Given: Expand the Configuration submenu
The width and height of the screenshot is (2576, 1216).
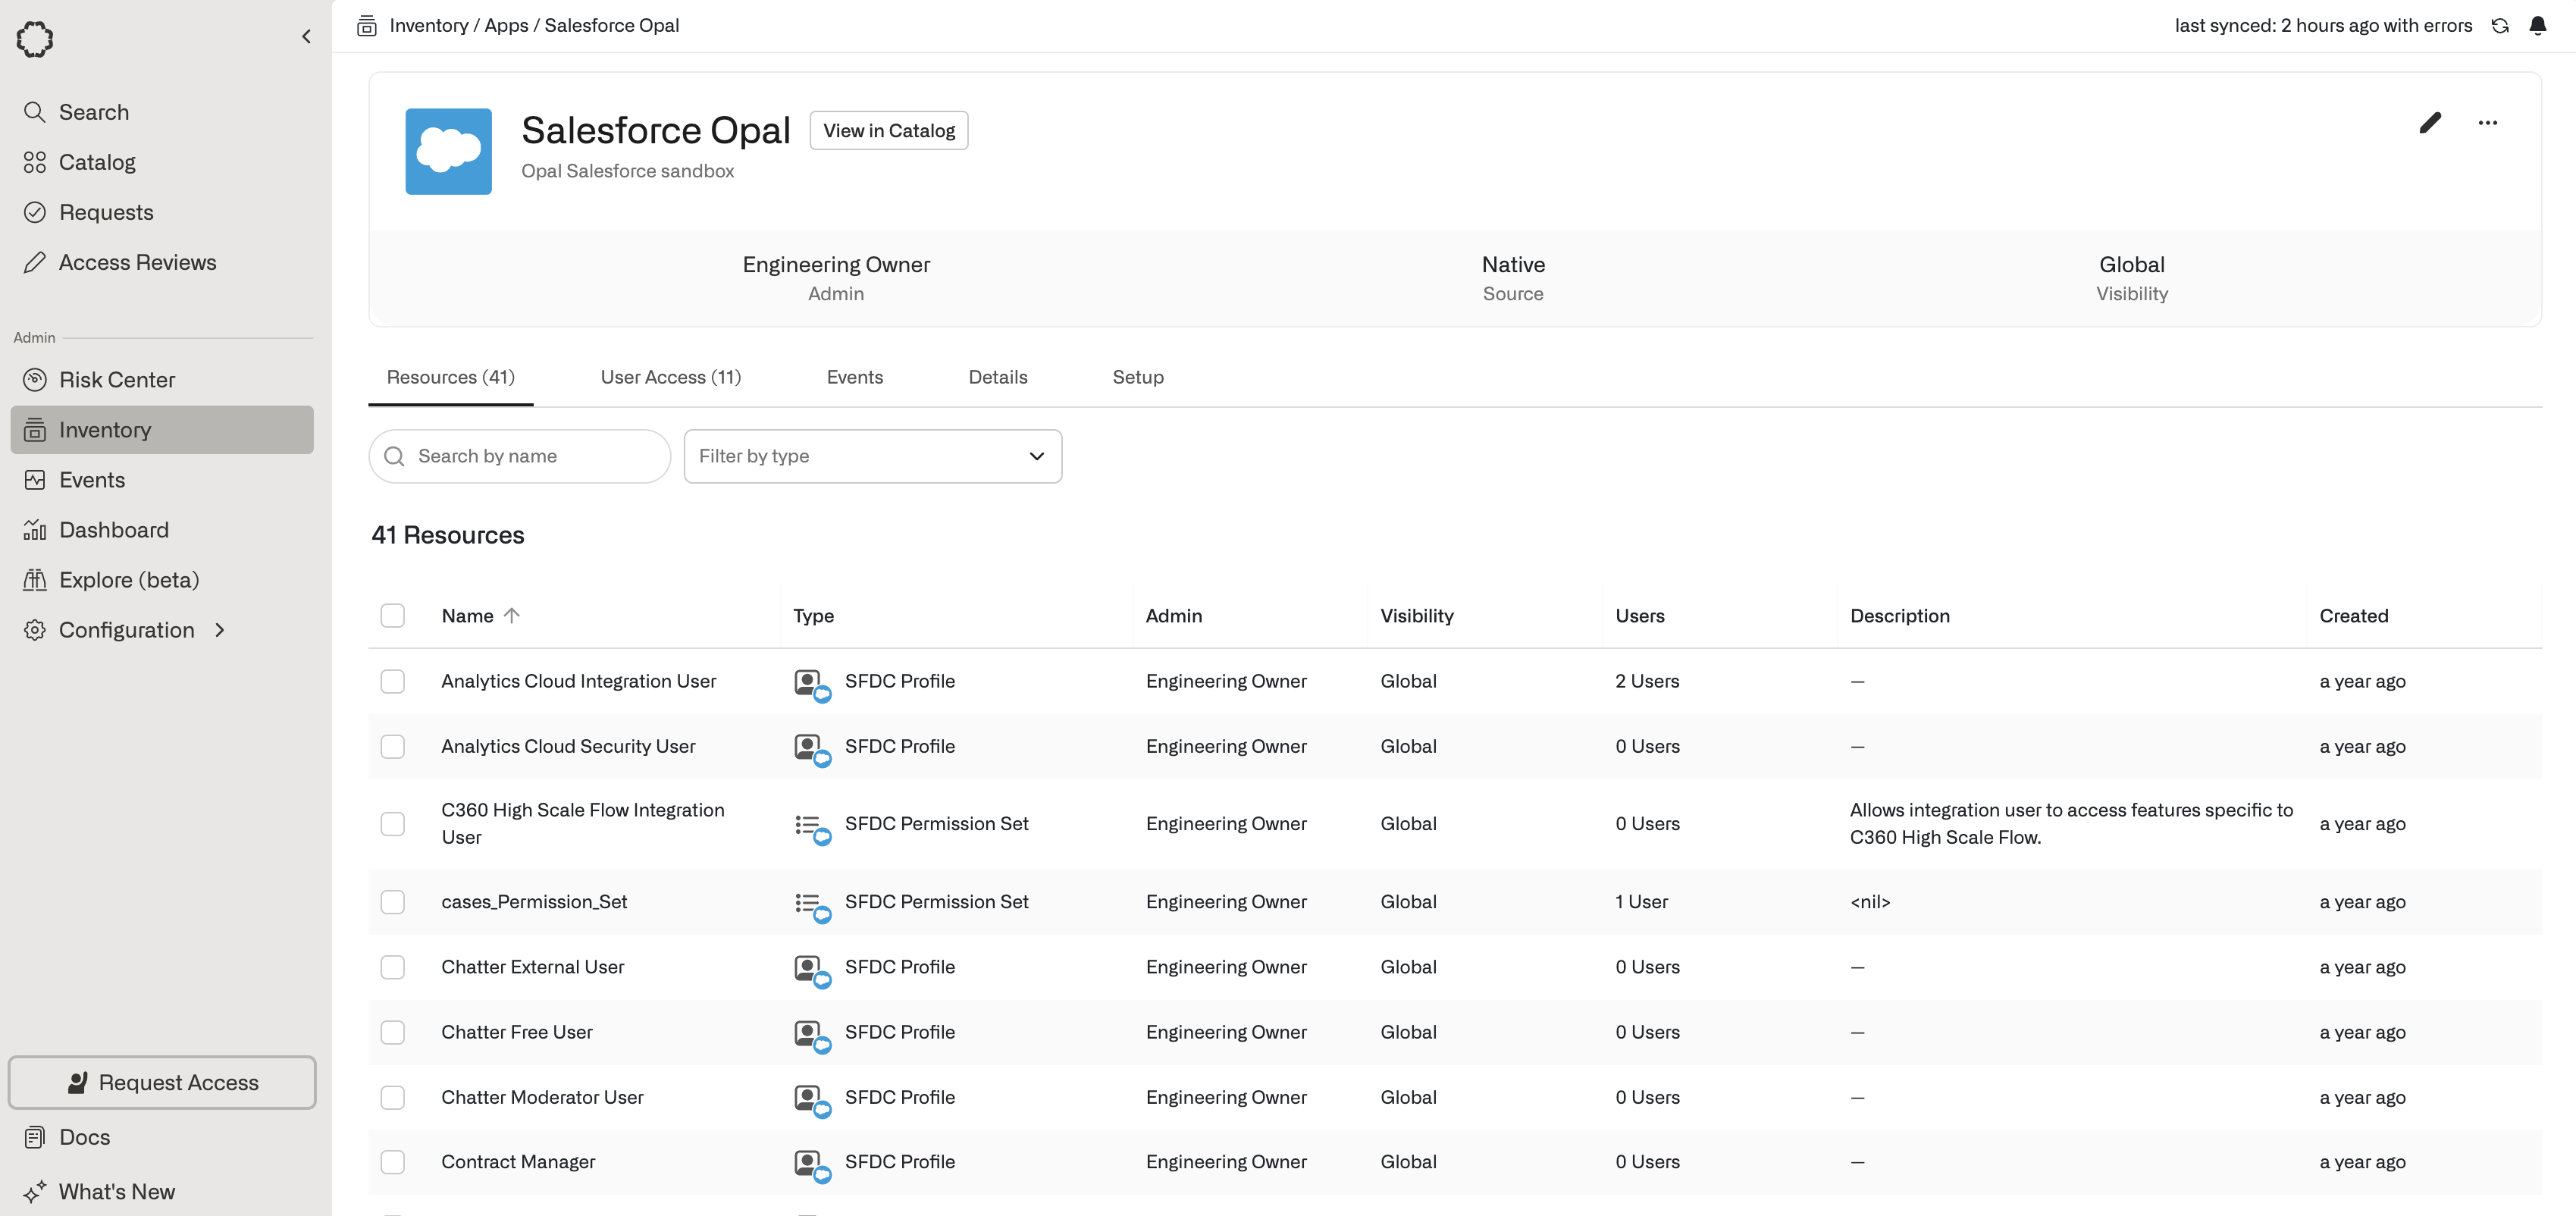Looking at the screenshot, I should pyautogui.click(x=220, y=630).
